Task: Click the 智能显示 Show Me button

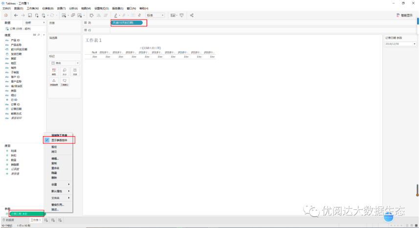Action: 404,15
